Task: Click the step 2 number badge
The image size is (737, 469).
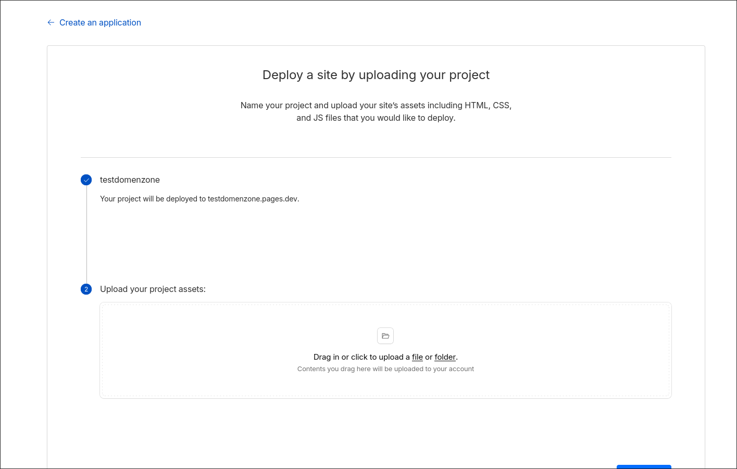Action: point(86,289)
